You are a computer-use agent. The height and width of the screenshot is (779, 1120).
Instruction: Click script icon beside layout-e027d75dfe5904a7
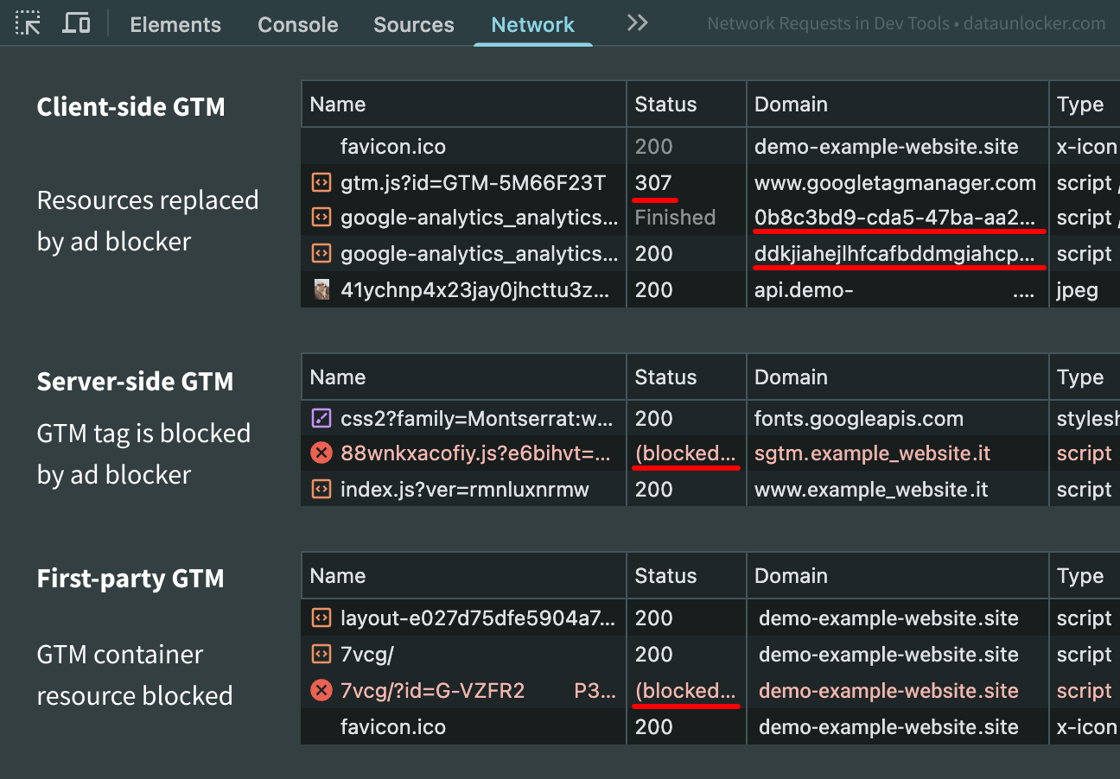point(321,618)
